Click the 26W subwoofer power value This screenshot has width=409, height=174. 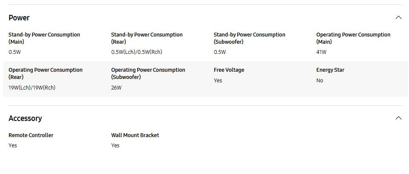pos(116,88)
